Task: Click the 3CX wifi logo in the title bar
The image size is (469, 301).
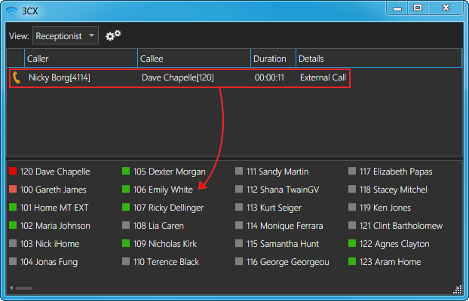Action: tap(12, 11)
